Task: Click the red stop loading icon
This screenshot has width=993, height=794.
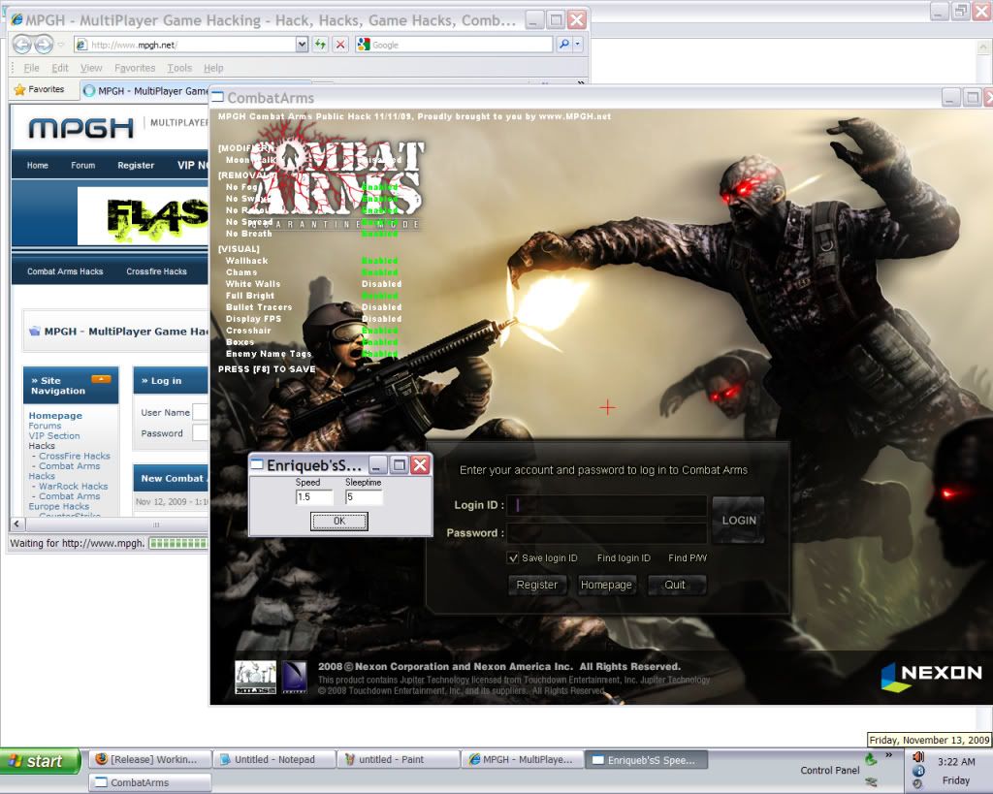Action: click(340, 45)
